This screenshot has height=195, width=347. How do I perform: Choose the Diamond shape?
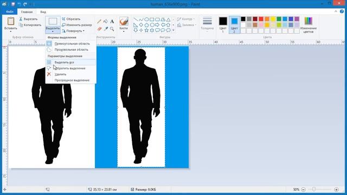tap(141, 25)
